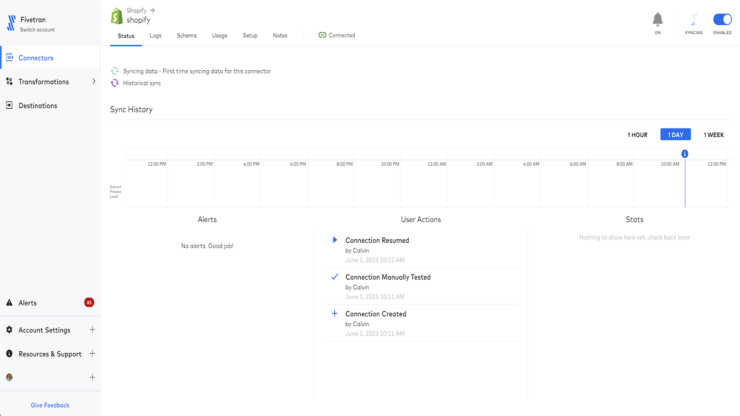Go to the Setup tab
This screenshot has height=416, width=740.
(x=250, y=36)
